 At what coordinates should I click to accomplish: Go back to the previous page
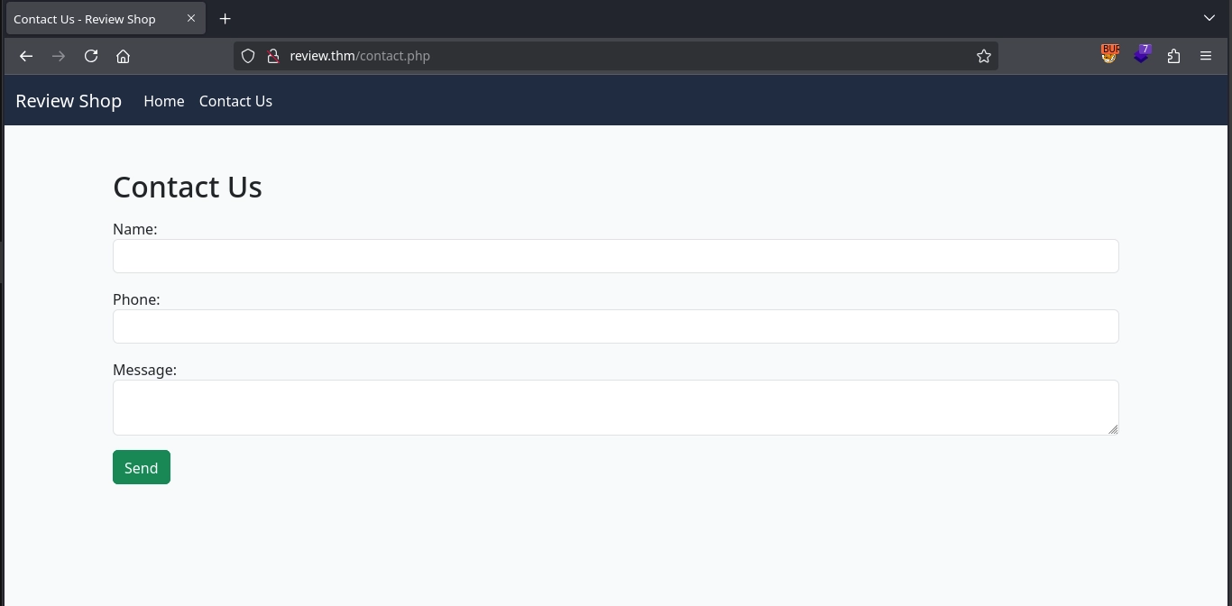[x=26, y=56]
